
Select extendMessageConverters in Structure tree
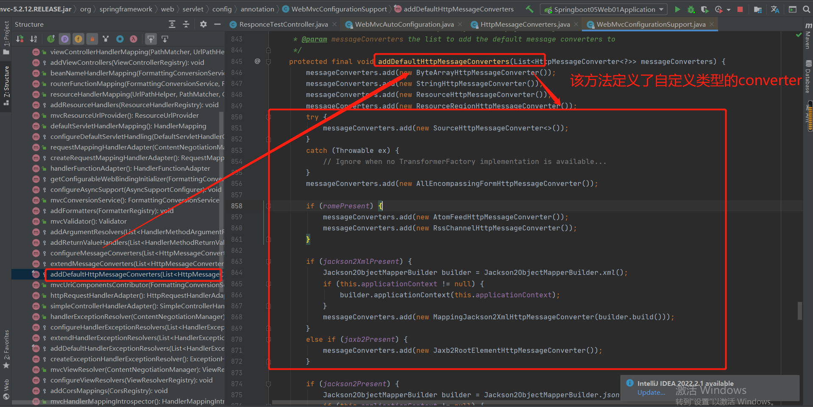pos(137,263)
